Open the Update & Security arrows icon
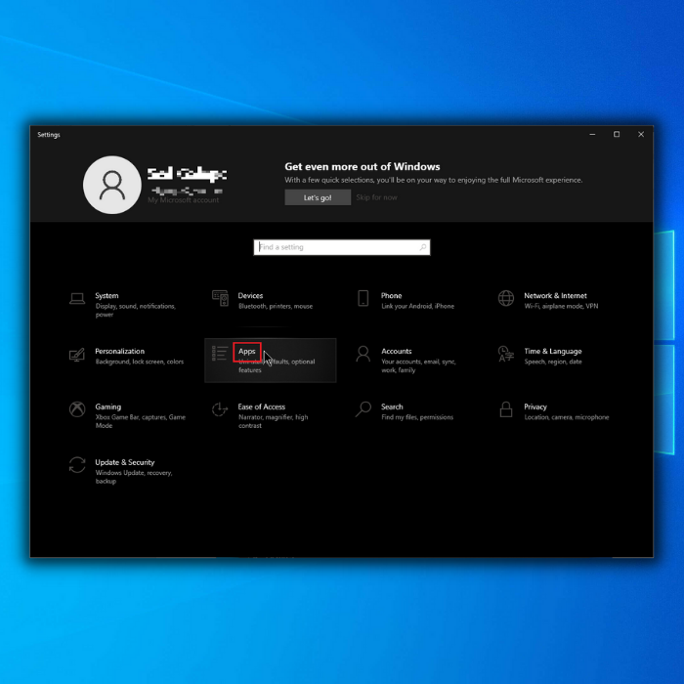Viewport: 684px width, 684px height. [x=77, y=464]
